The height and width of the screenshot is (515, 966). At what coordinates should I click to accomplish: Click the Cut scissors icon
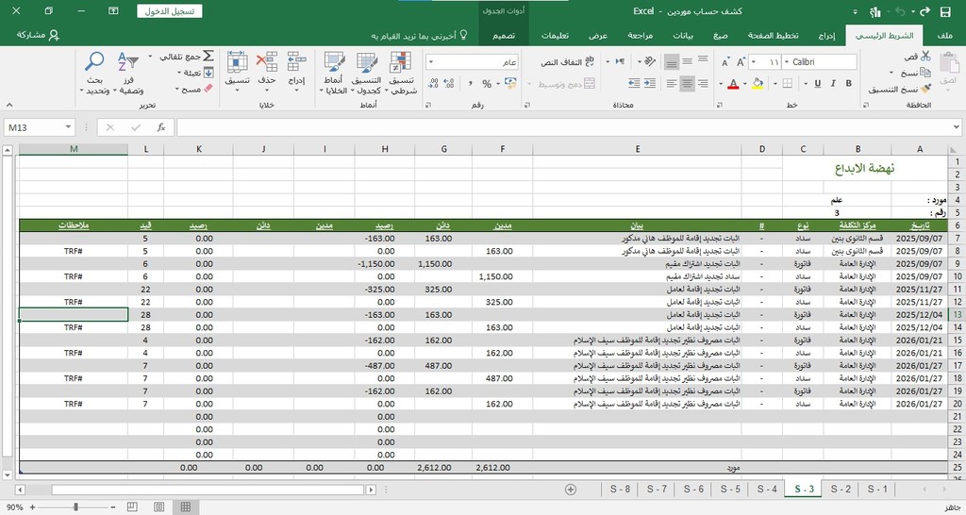click(x=925, y=57)
